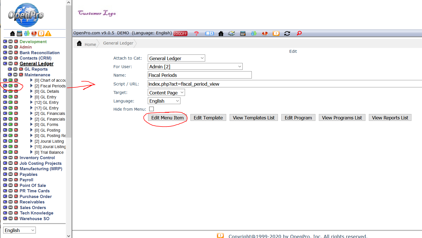
Task: Click the LOGOFF button
Action: tap(180, 33)
